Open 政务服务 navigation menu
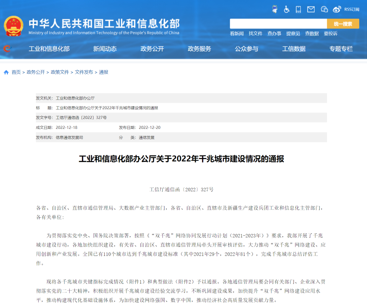Image resolution: width=367 pixels, height=308 pixels. coord(199,49)
